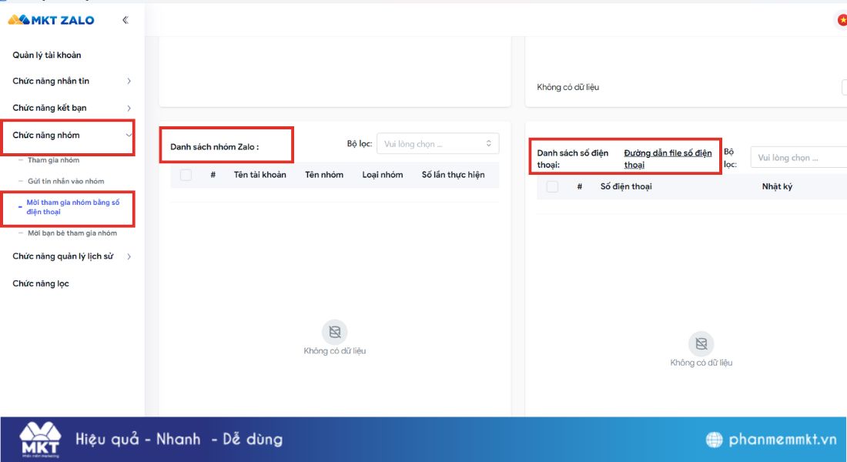Viewport: 847px width, 462px height.
Task: Select Quản lý tài khoản in sidebar
Action: point(49,55)
